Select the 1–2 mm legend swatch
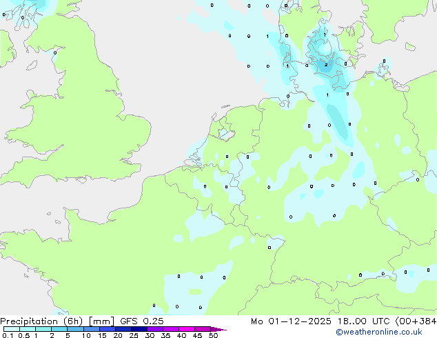 tap(43, 329)
